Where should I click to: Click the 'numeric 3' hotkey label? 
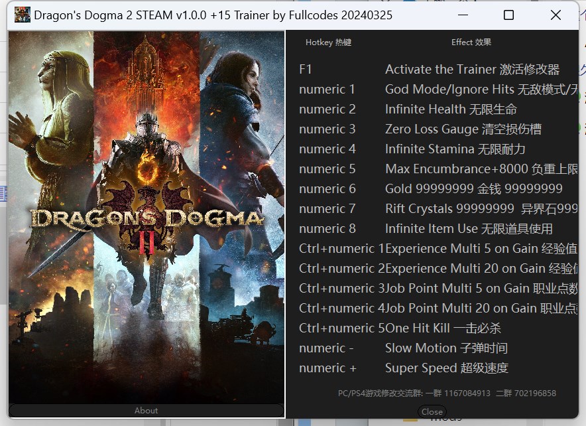click(x=327, y=129)
